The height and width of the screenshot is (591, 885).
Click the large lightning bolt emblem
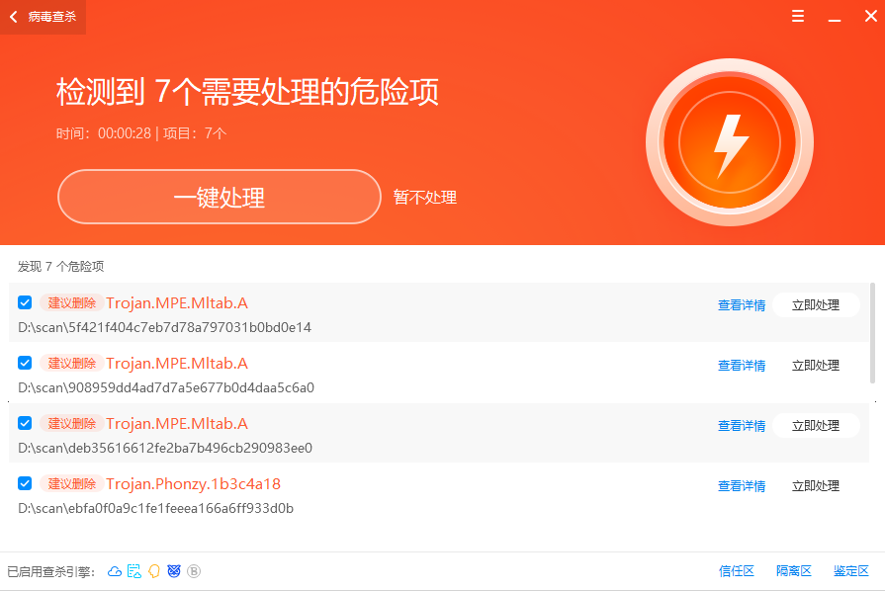click(730, 143)
